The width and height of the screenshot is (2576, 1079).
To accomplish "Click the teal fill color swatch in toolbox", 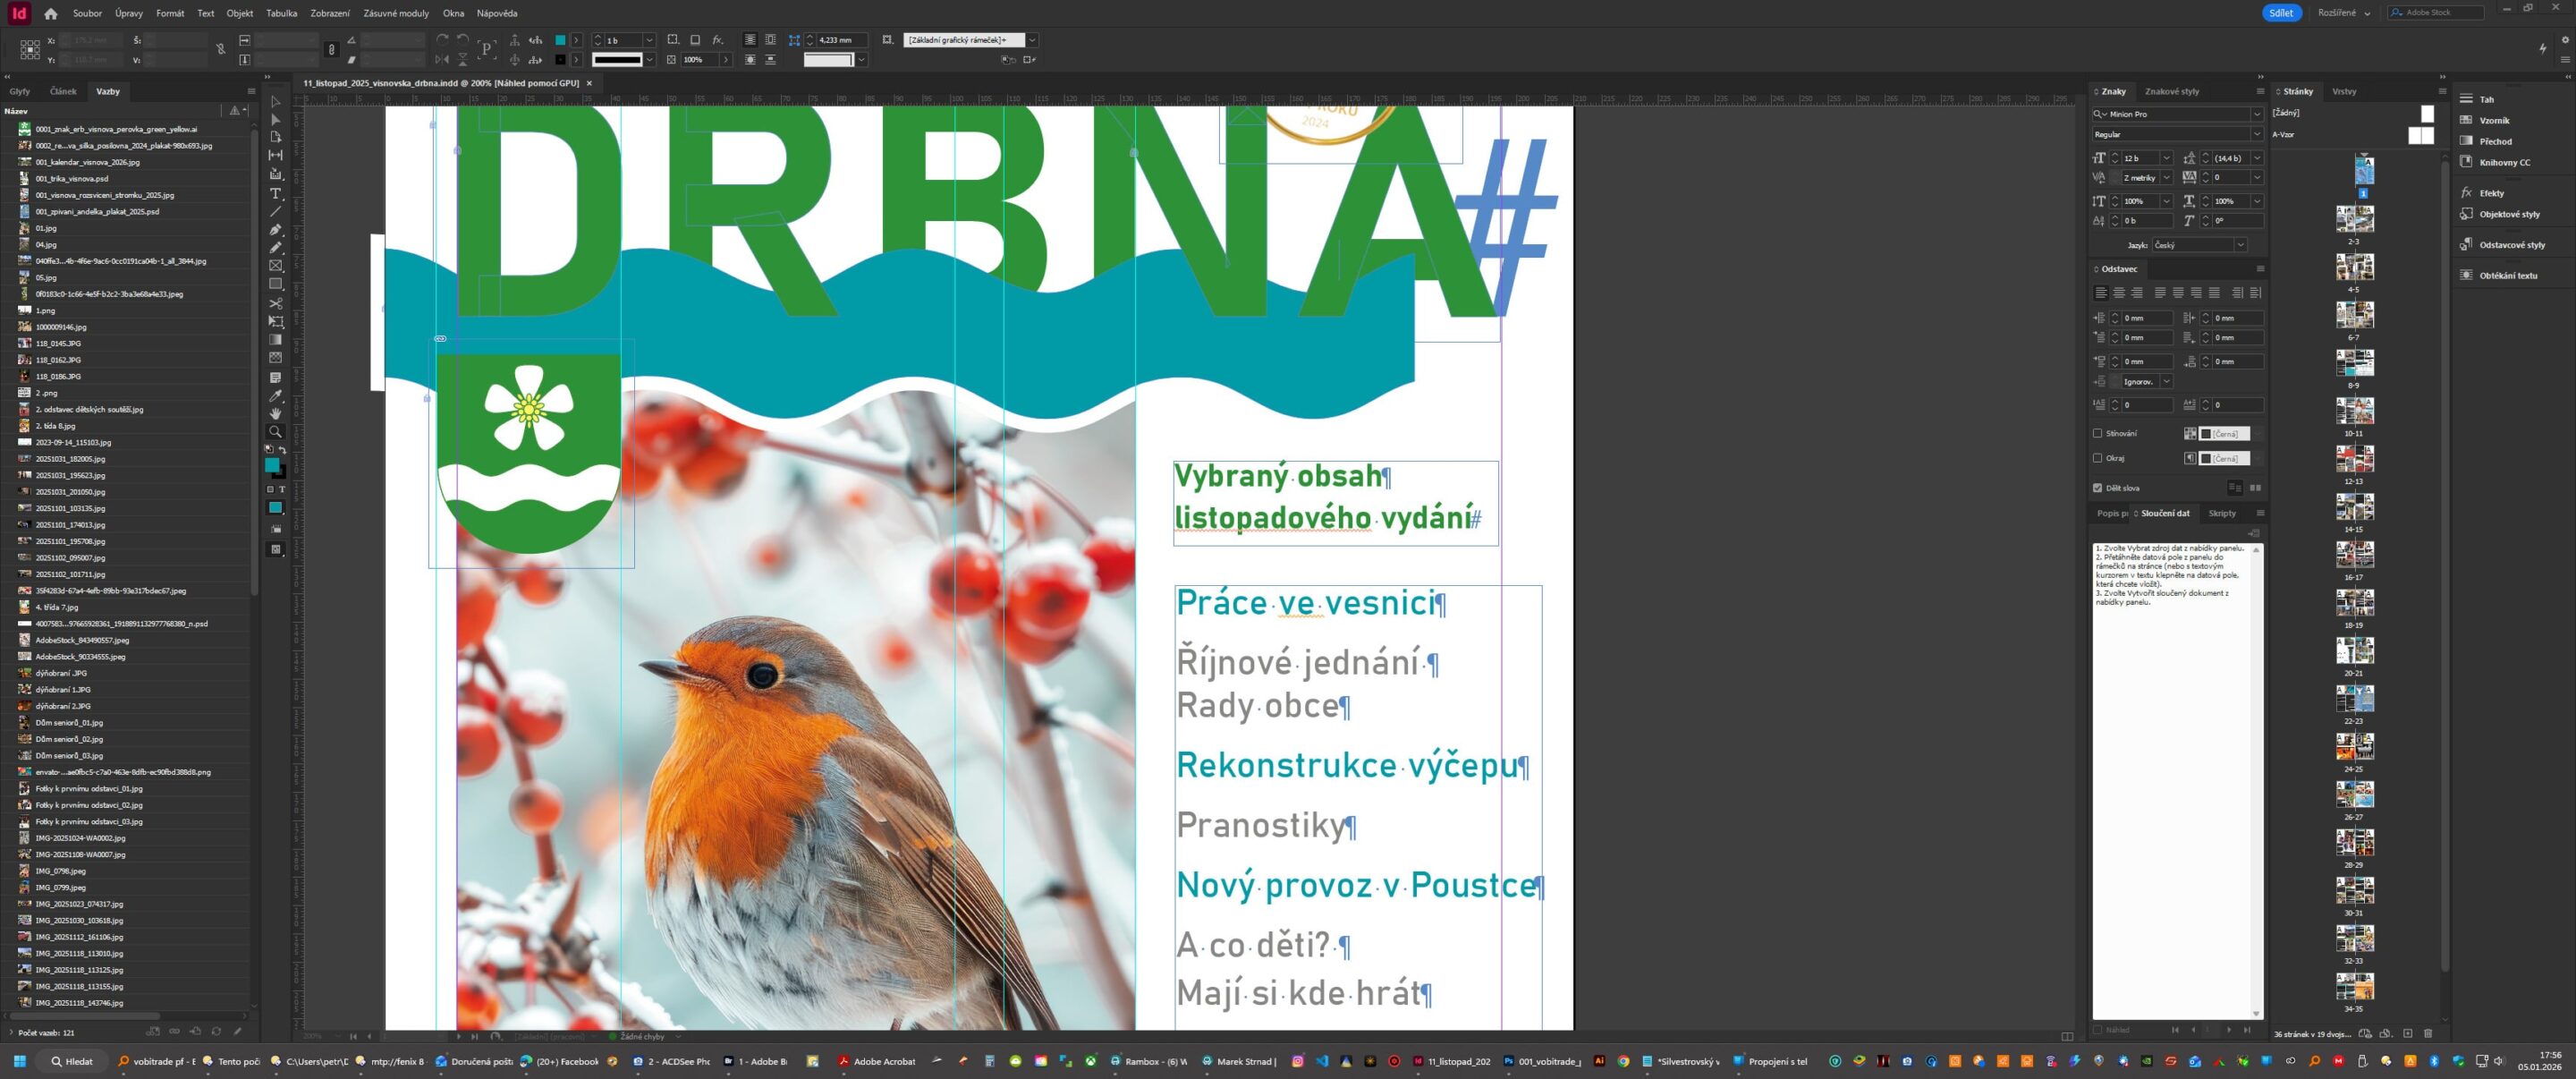I will (271, 465).
